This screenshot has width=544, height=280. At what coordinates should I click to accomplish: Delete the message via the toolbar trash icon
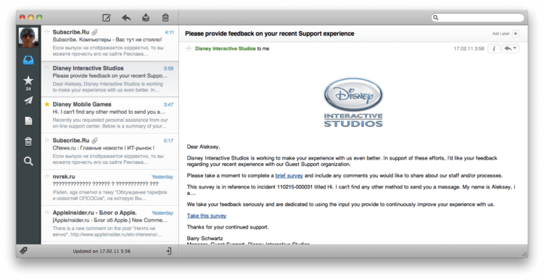(165, 17)
